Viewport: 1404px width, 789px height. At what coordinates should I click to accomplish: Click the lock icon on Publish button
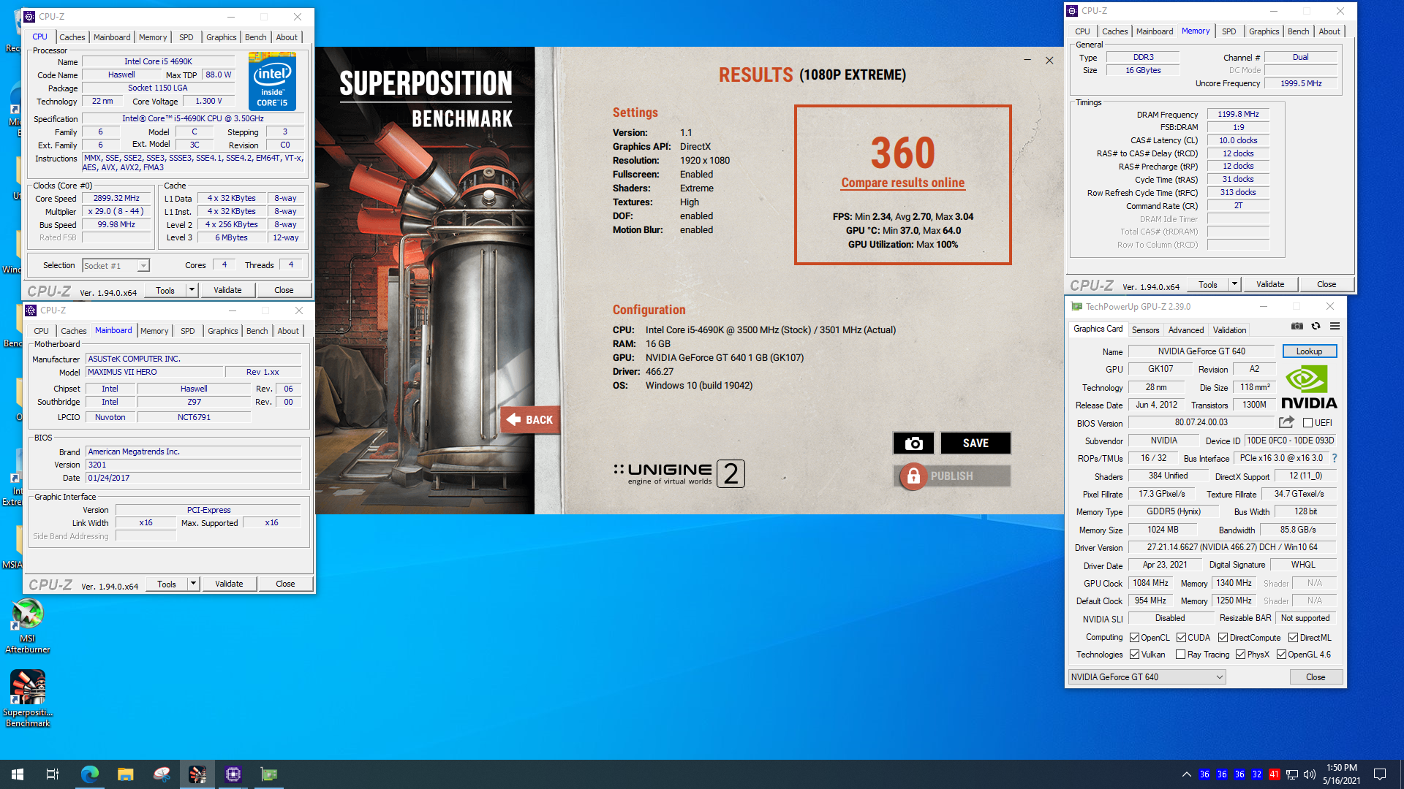(913, 476)
